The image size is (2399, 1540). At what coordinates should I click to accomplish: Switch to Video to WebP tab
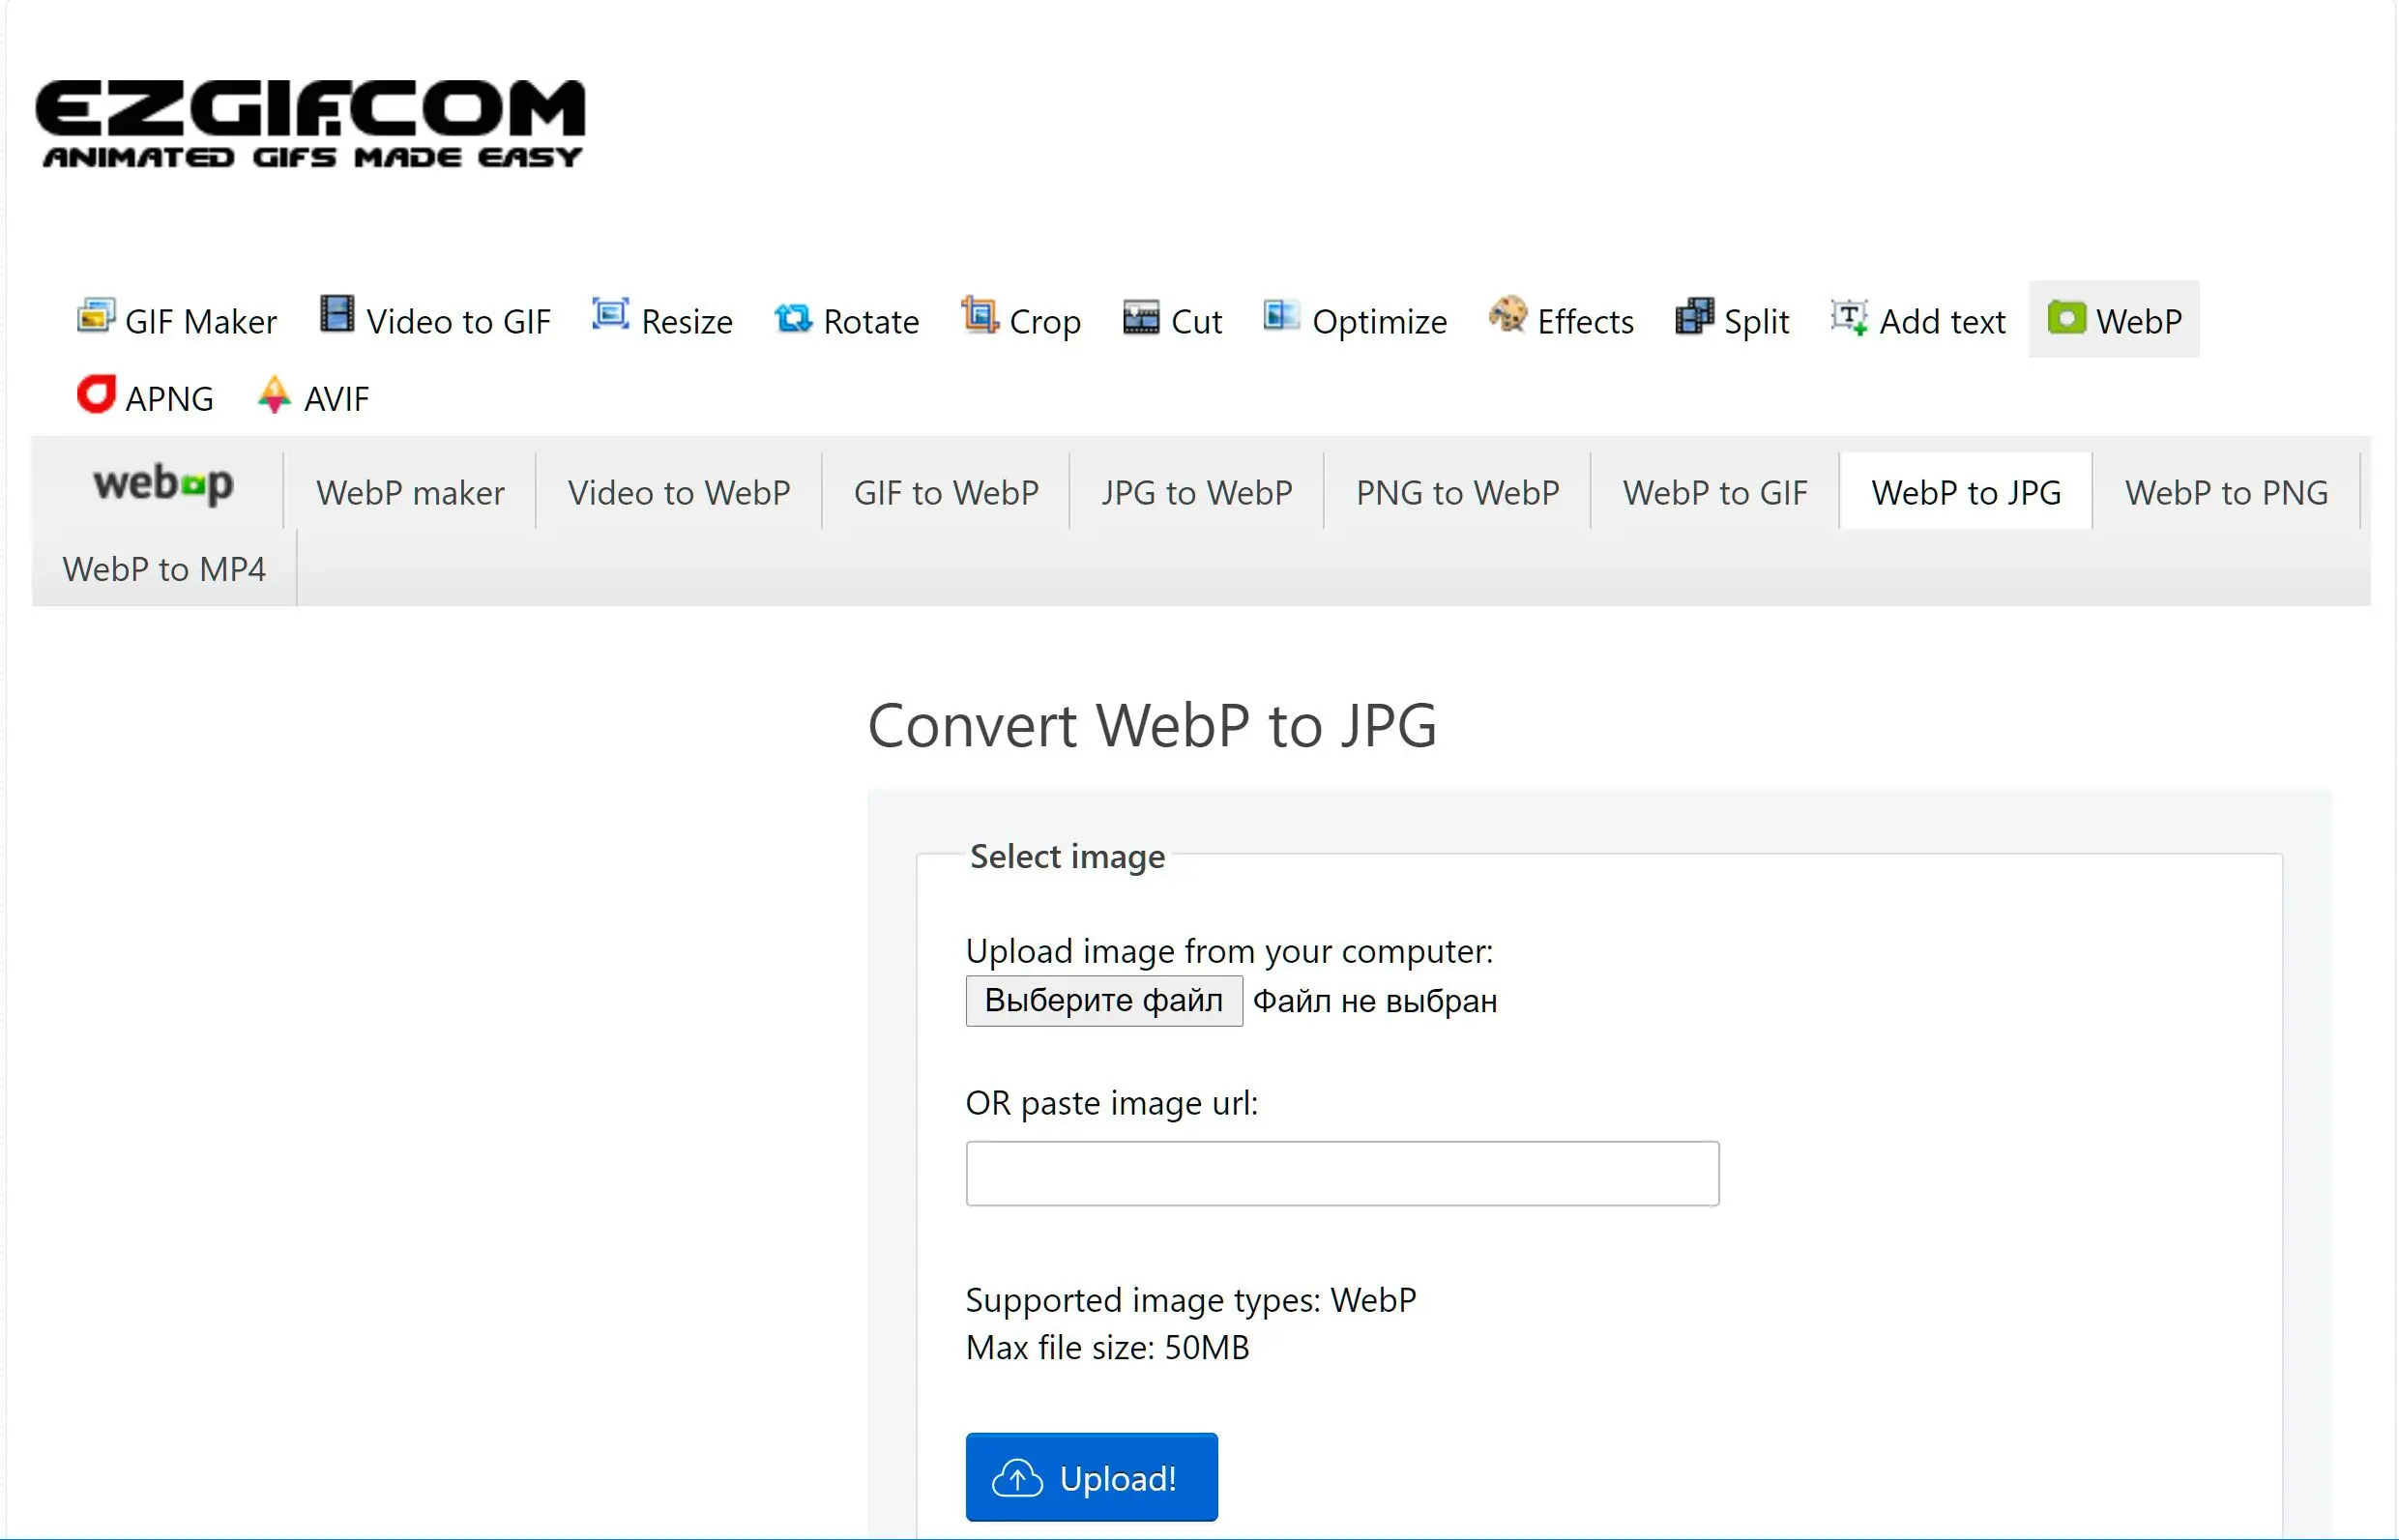pos(679,491)
